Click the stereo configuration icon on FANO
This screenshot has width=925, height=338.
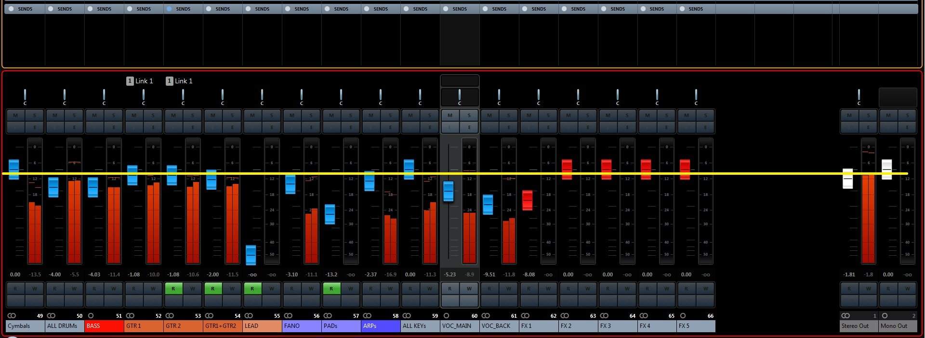(x=288, y=316)
